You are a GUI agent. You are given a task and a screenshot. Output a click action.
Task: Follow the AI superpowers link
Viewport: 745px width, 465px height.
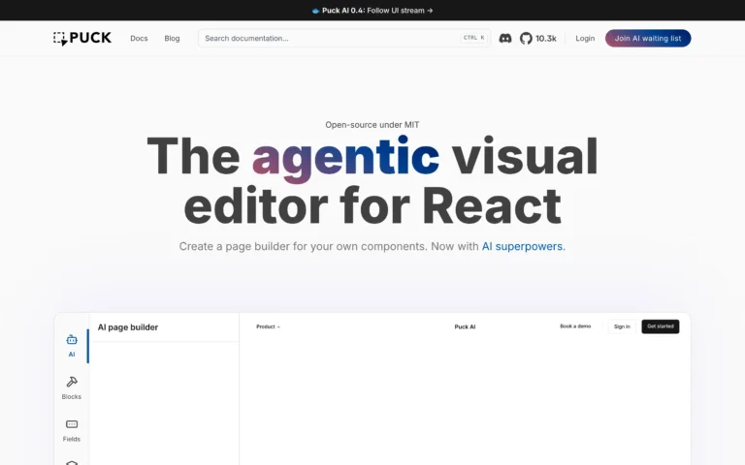(523, 246)
